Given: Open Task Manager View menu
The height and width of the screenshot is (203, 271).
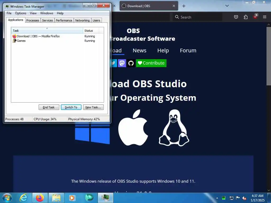Looking at the screenshot, I should [x=33, y=13].
